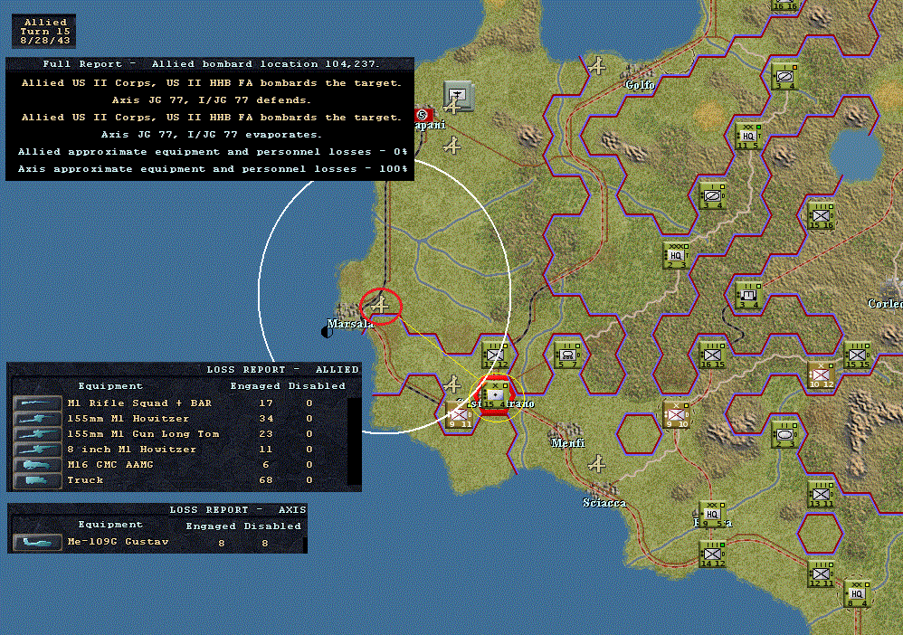Screen dimensions: 903x635
Task: Select recon 3-4 unit with orange status square
Action: [785, 77]
